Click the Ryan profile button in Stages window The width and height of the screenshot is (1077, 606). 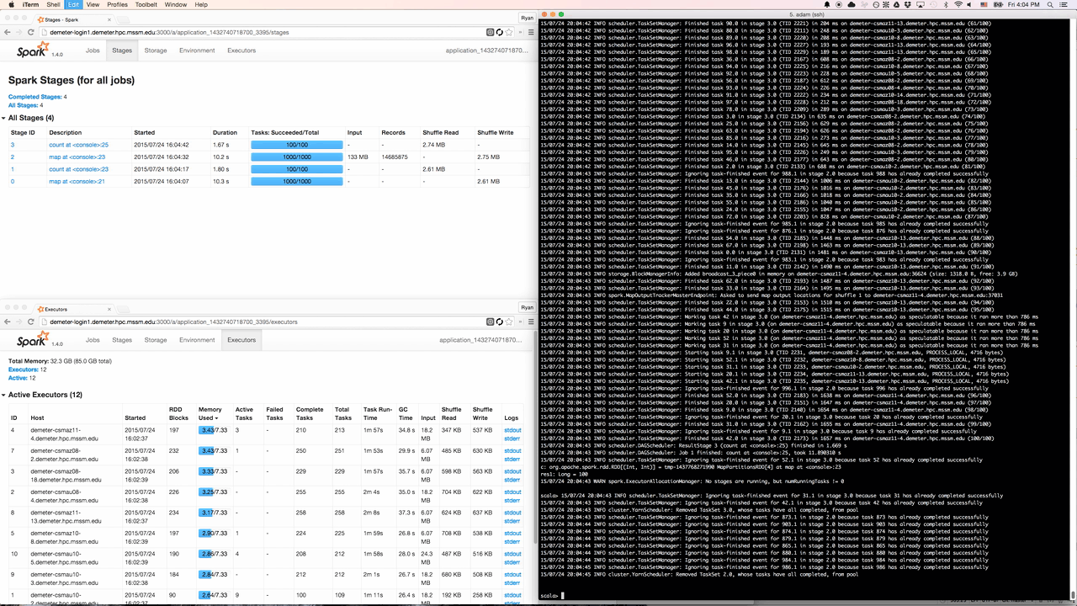[527, 17]
